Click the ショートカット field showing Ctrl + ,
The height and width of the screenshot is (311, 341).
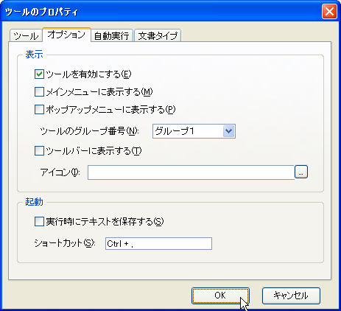pyautogui.click(x=158, y=243)
